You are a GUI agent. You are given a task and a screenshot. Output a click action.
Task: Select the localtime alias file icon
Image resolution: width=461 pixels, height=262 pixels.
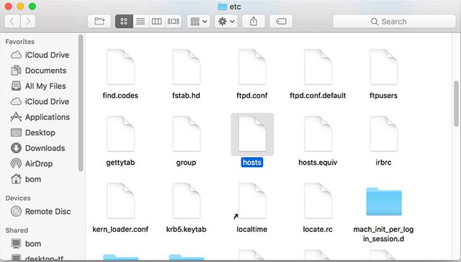click(x=252, y=201)
